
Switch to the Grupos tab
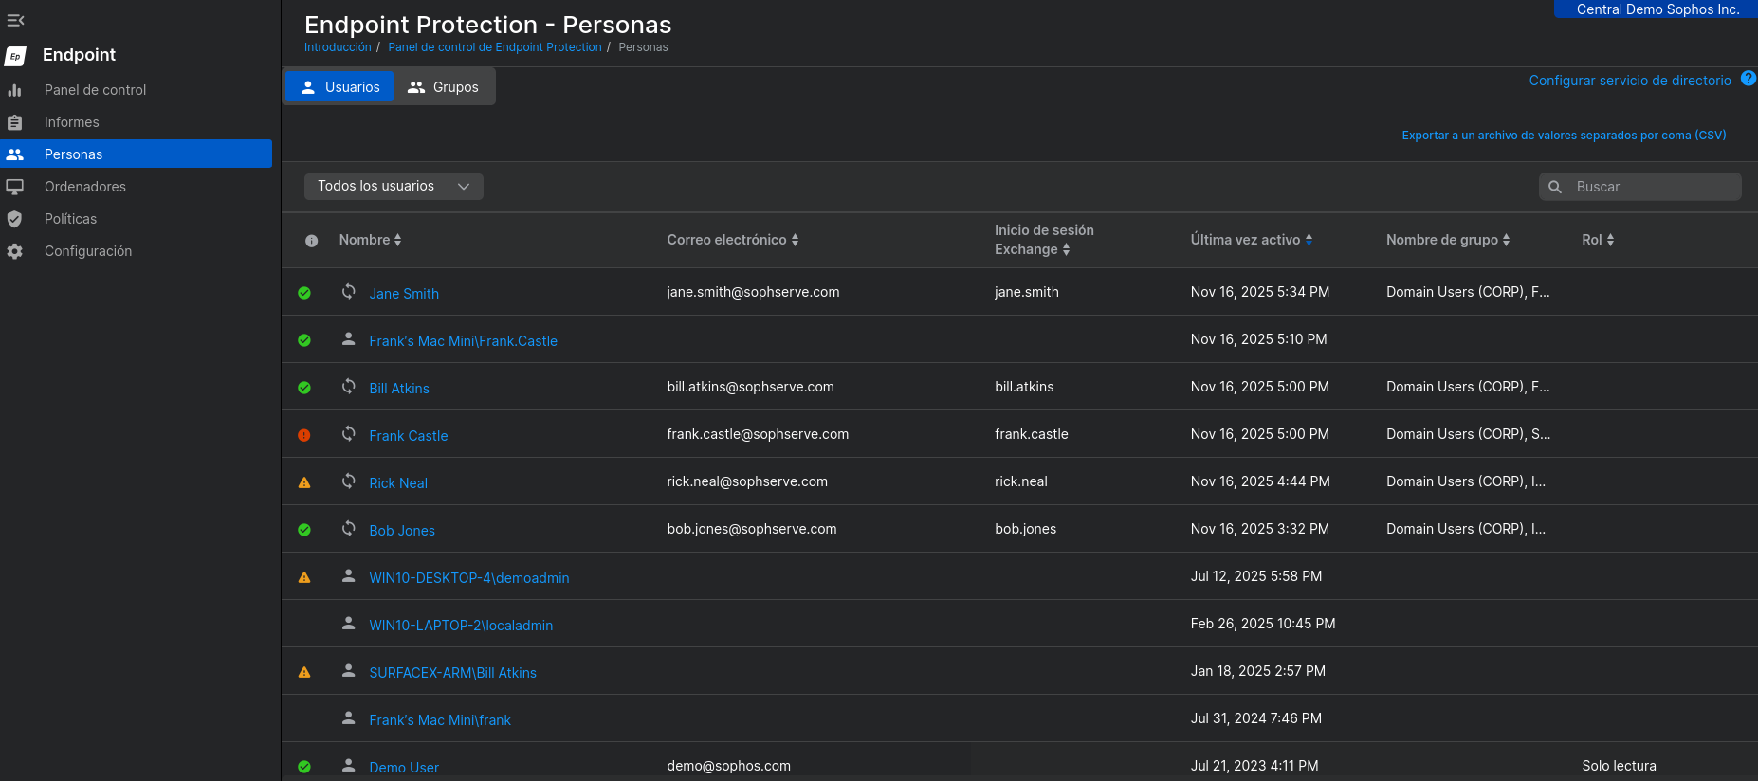[x=444, y=87]
